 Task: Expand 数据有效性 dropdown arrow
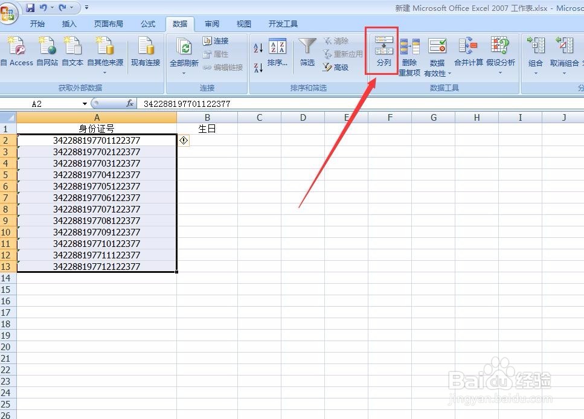click(x=449, y=74)
